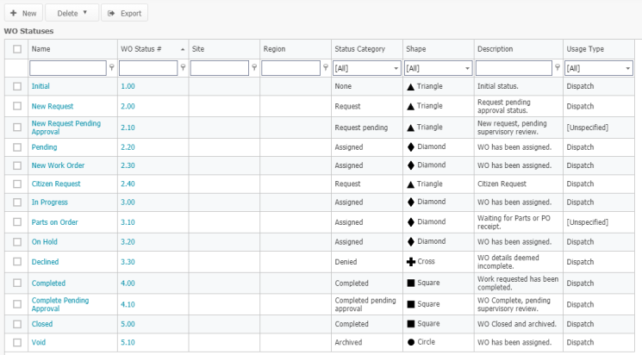This screenshot has height=355, width=642.
Task: Focus the Description filter text field
Action: pyautogui.click(x=514, y=68)
